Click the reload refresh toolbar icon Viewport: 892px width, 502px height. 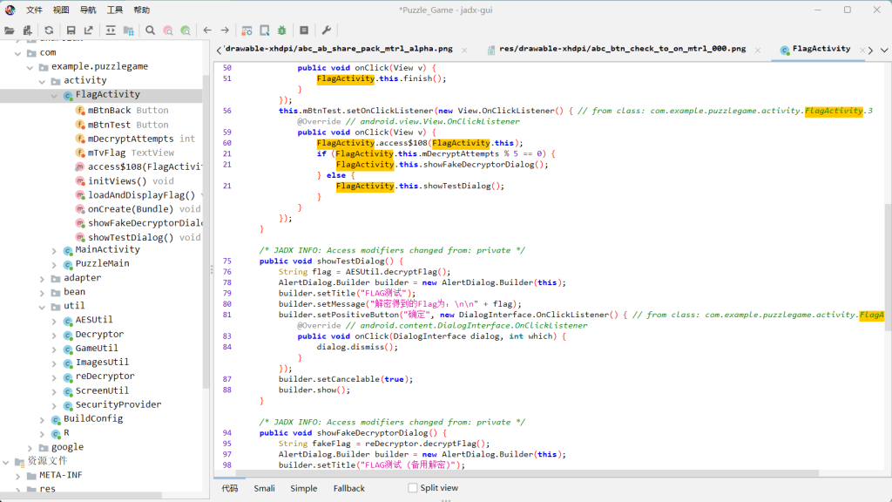49,30
